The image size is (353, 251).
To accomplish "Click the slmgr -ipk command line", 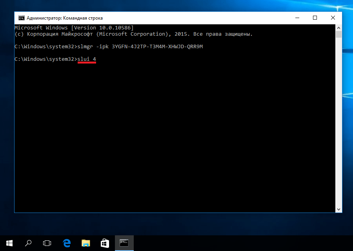I will tap(109, 47).
